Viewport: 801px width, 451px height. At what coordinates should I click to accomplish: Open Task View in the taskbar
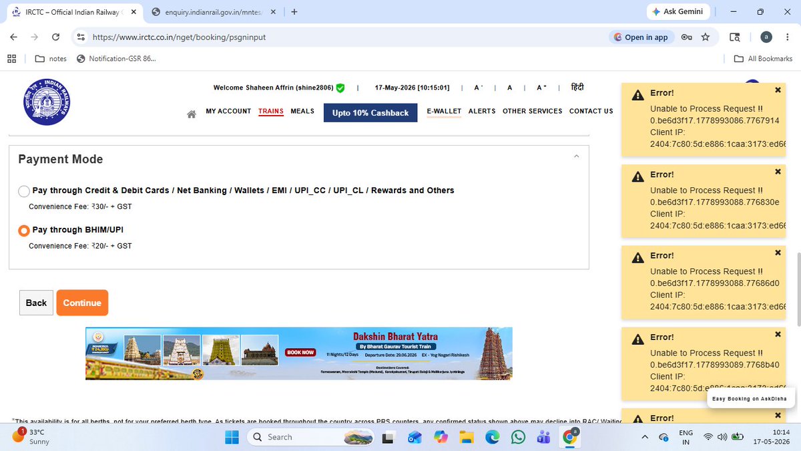(388, 437)
